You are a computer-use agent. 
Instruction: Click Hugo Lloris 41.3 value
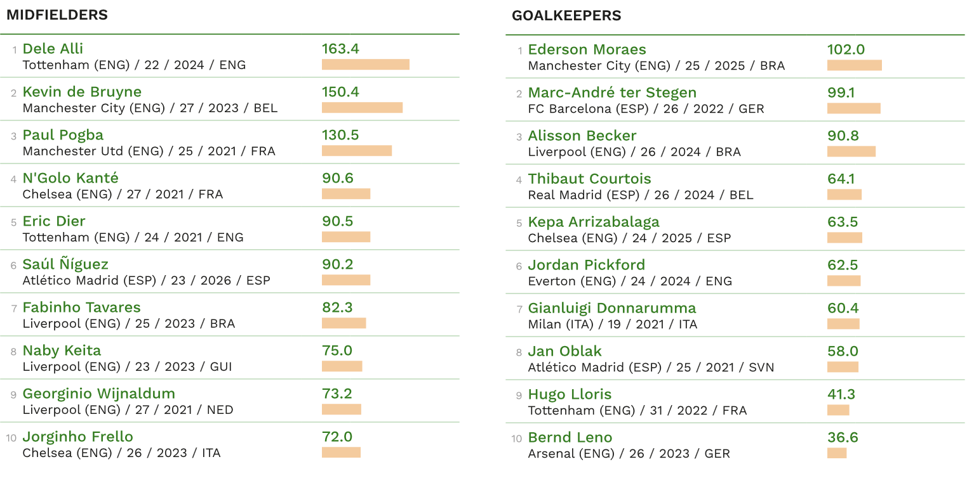841,394
